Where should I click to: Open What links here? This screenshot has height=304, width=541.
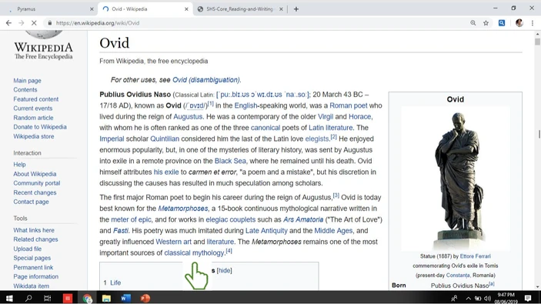coord(34,230)
